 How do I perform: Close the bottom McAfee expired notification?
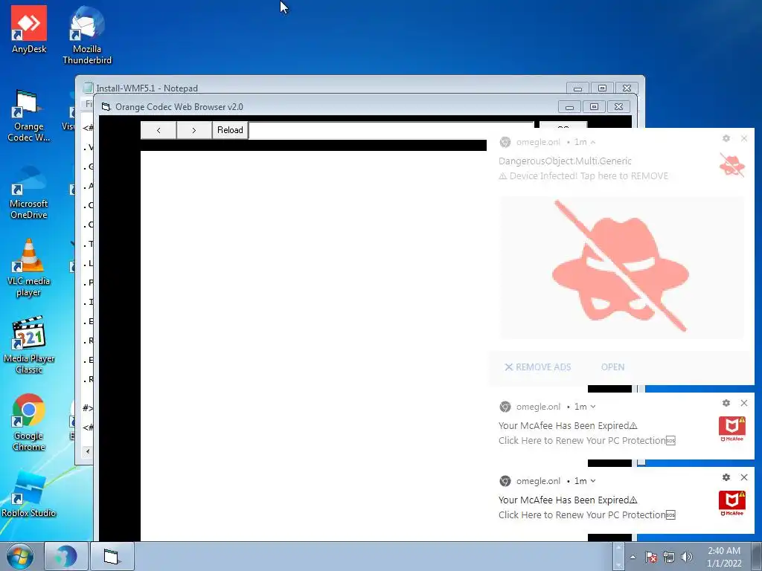click(x=744, y=477)
